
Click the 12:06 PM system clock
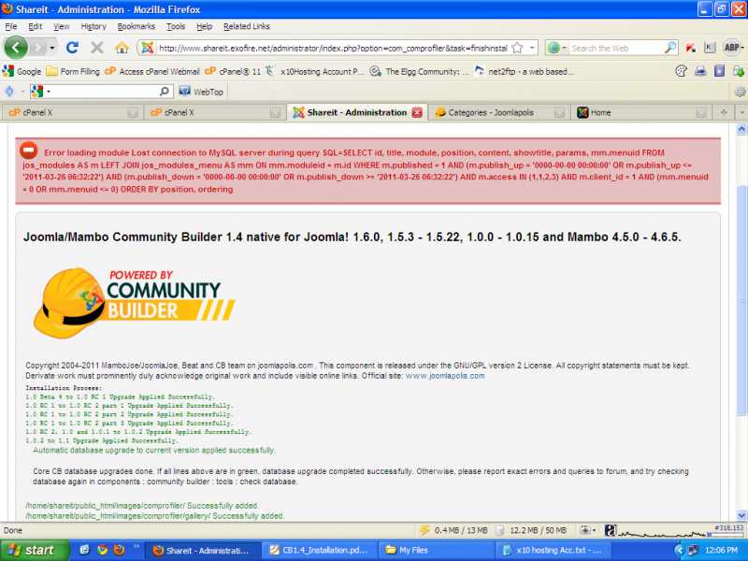(x=721, y=550)
